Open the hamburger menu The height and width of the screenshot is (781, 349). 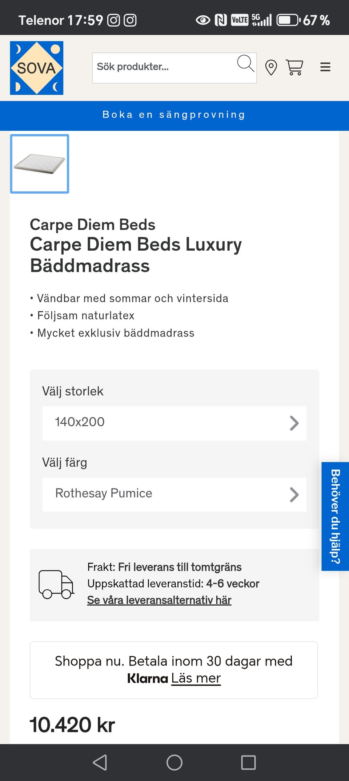pyautogui.click(x=325, y=67)
